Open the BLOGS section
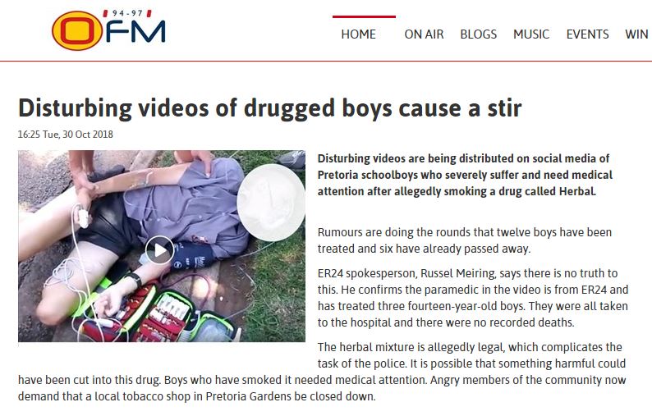Image resolution: width=652 pixels, height=416 pixels. click(x=478, y=34)
